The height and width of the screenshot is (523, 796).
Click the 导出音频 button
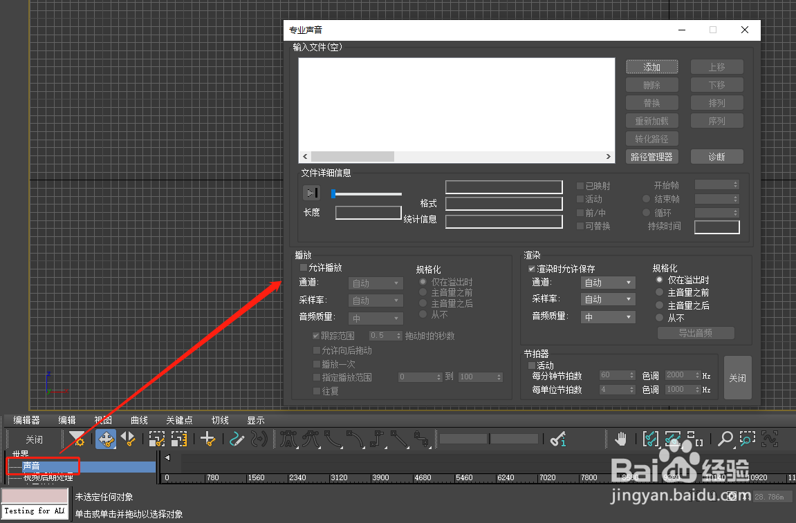pyautogui.click(x=696, y=333)
